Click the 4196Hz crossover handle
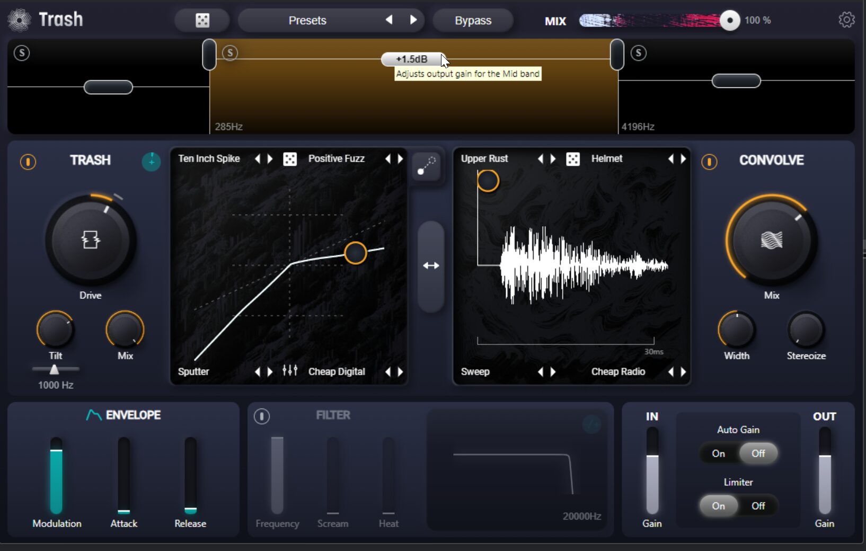Screen dimensions: 866x551 pos(617,55)
